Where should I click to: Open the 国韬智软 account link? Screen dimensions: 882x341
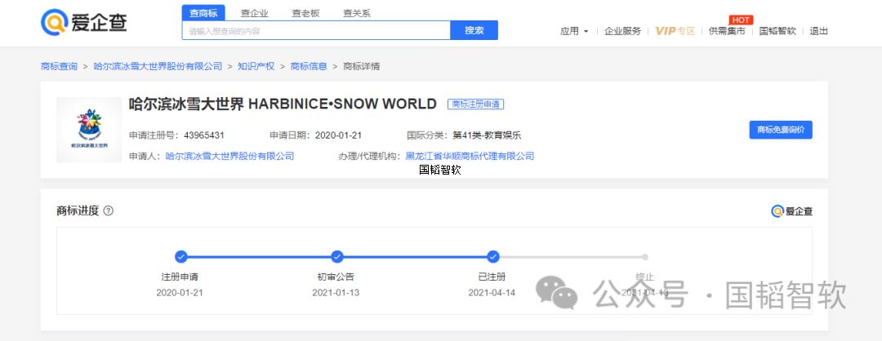click(777, 31)
